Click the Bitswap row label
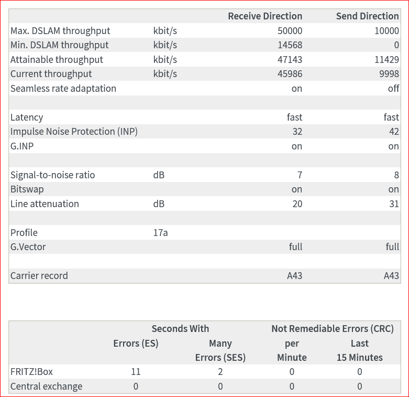The width and height of the screenshot is (409, 397). point(27,189)
